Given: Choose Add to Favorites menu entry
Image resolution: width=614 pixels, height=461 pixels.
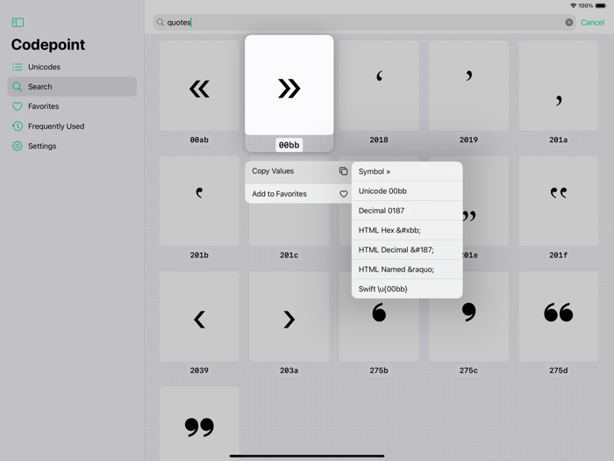Looking at the screenshot, I should click(x=298, y=194).
